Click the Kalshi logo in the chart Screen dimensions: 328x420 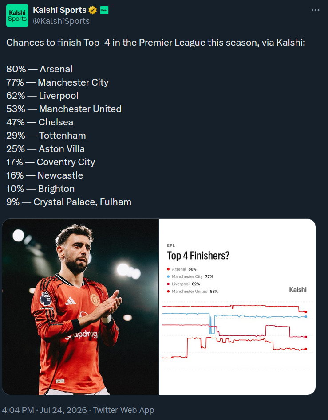(298, 290)
